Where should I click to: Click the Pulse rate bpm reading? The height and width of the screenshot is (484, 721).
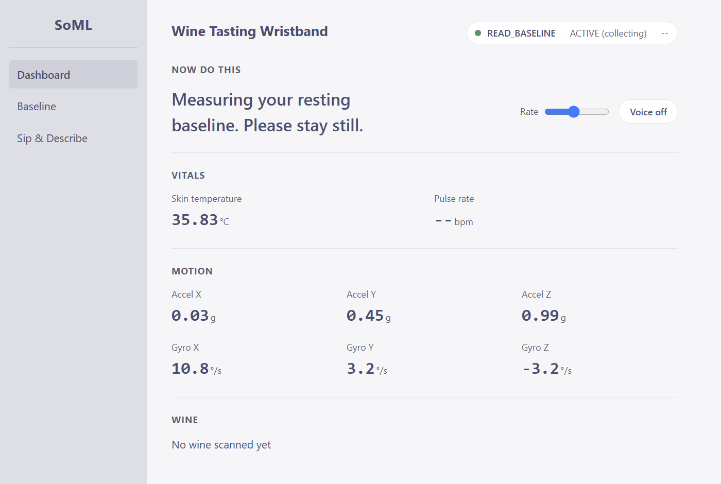[x=454, y=221]
